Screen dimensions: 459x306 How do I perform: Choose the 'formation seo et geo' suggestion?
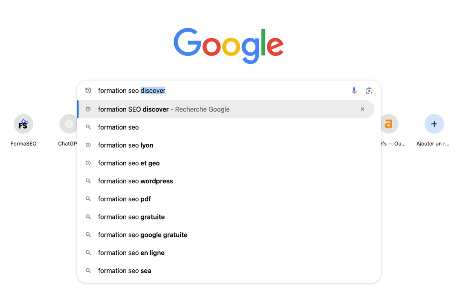pyautogui.click(x=129, y=163)
